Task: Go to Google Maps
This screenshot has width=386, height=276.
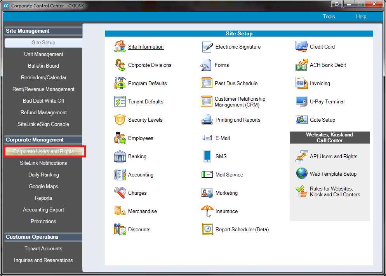Action: [43, 186]
